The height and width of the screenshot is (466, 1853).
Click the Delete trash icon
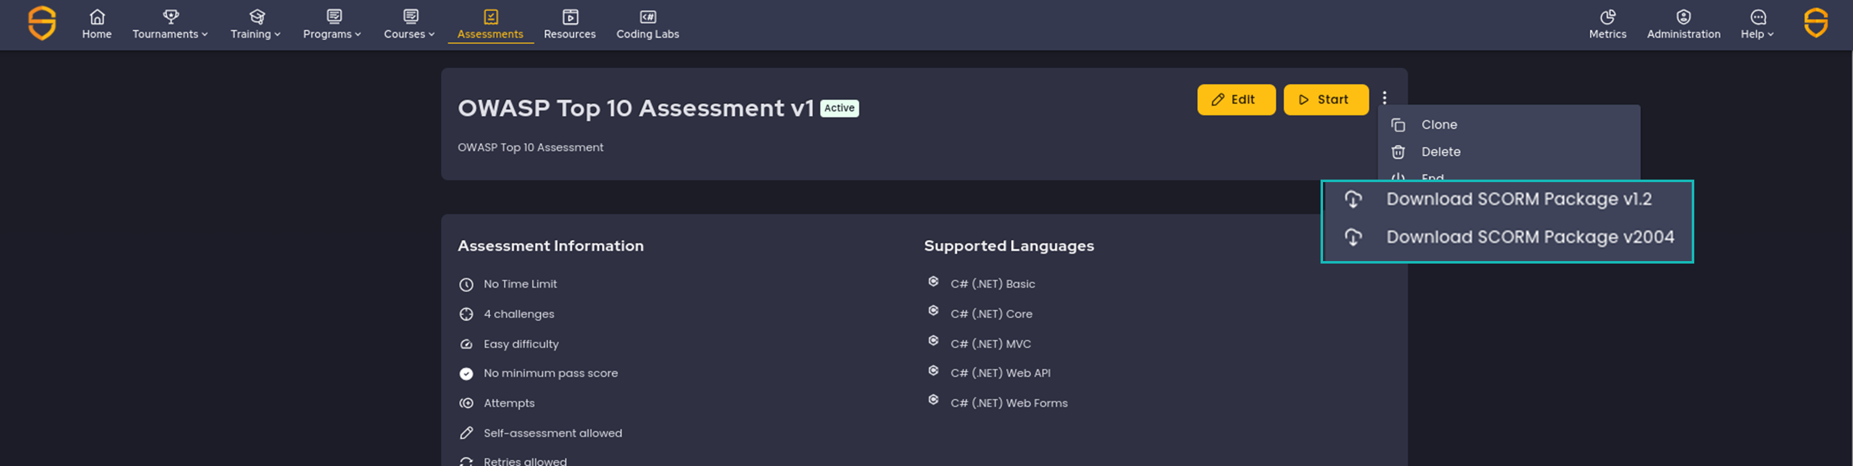click(1398, 152)
